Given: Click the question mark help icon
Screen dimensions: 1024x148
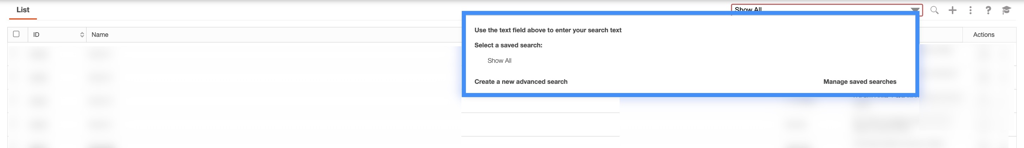Looking at the screenshot, I should click(x=988, y=10).
